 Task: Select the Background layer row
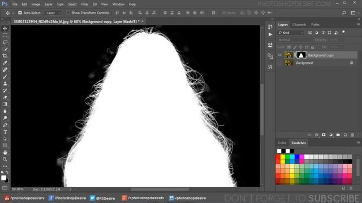[317, 63]
